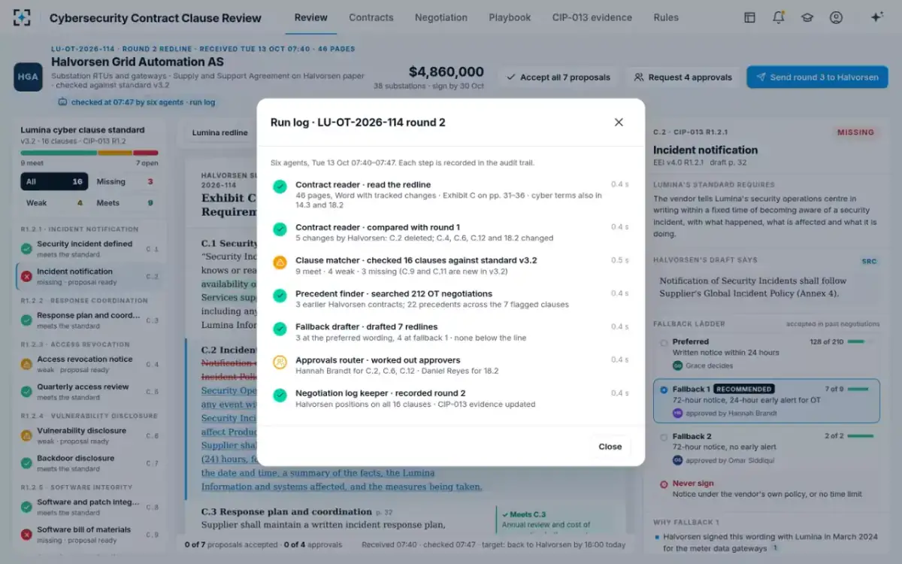Screen dimensions: 902x564
Task: Open the Playbook tab
Action: tap(510, 17)
